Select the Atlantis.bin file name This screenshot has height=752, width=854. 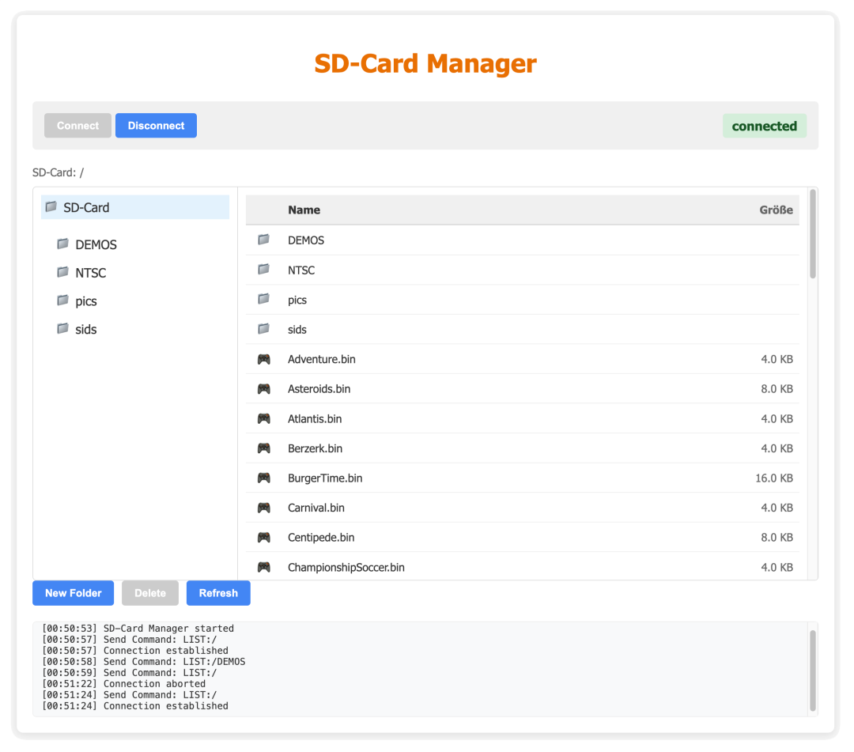coord(315,419)
